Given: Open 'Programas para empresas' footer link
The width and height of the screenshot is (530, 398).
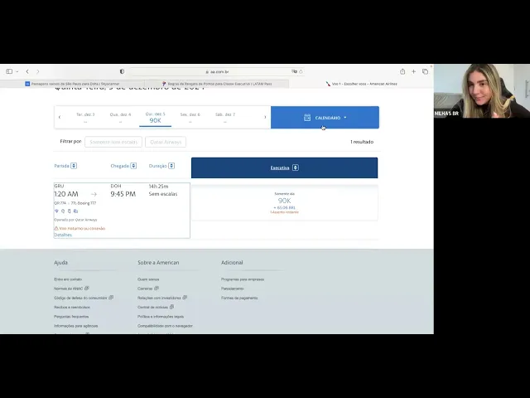Looking at the screenshot, I should click(243, 279).
